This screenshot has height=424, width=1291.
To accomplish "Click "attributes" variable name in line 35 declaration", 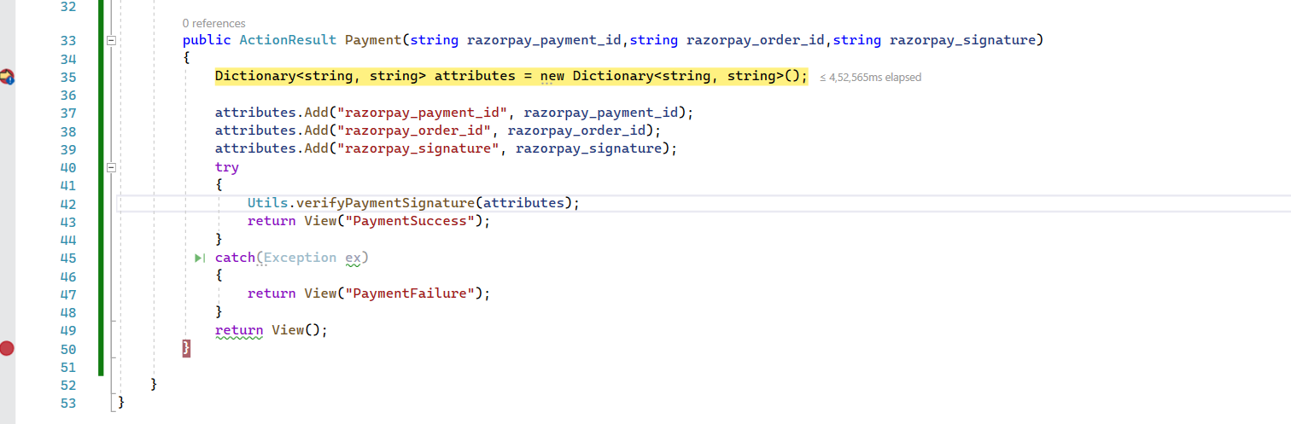I will 475,76.
